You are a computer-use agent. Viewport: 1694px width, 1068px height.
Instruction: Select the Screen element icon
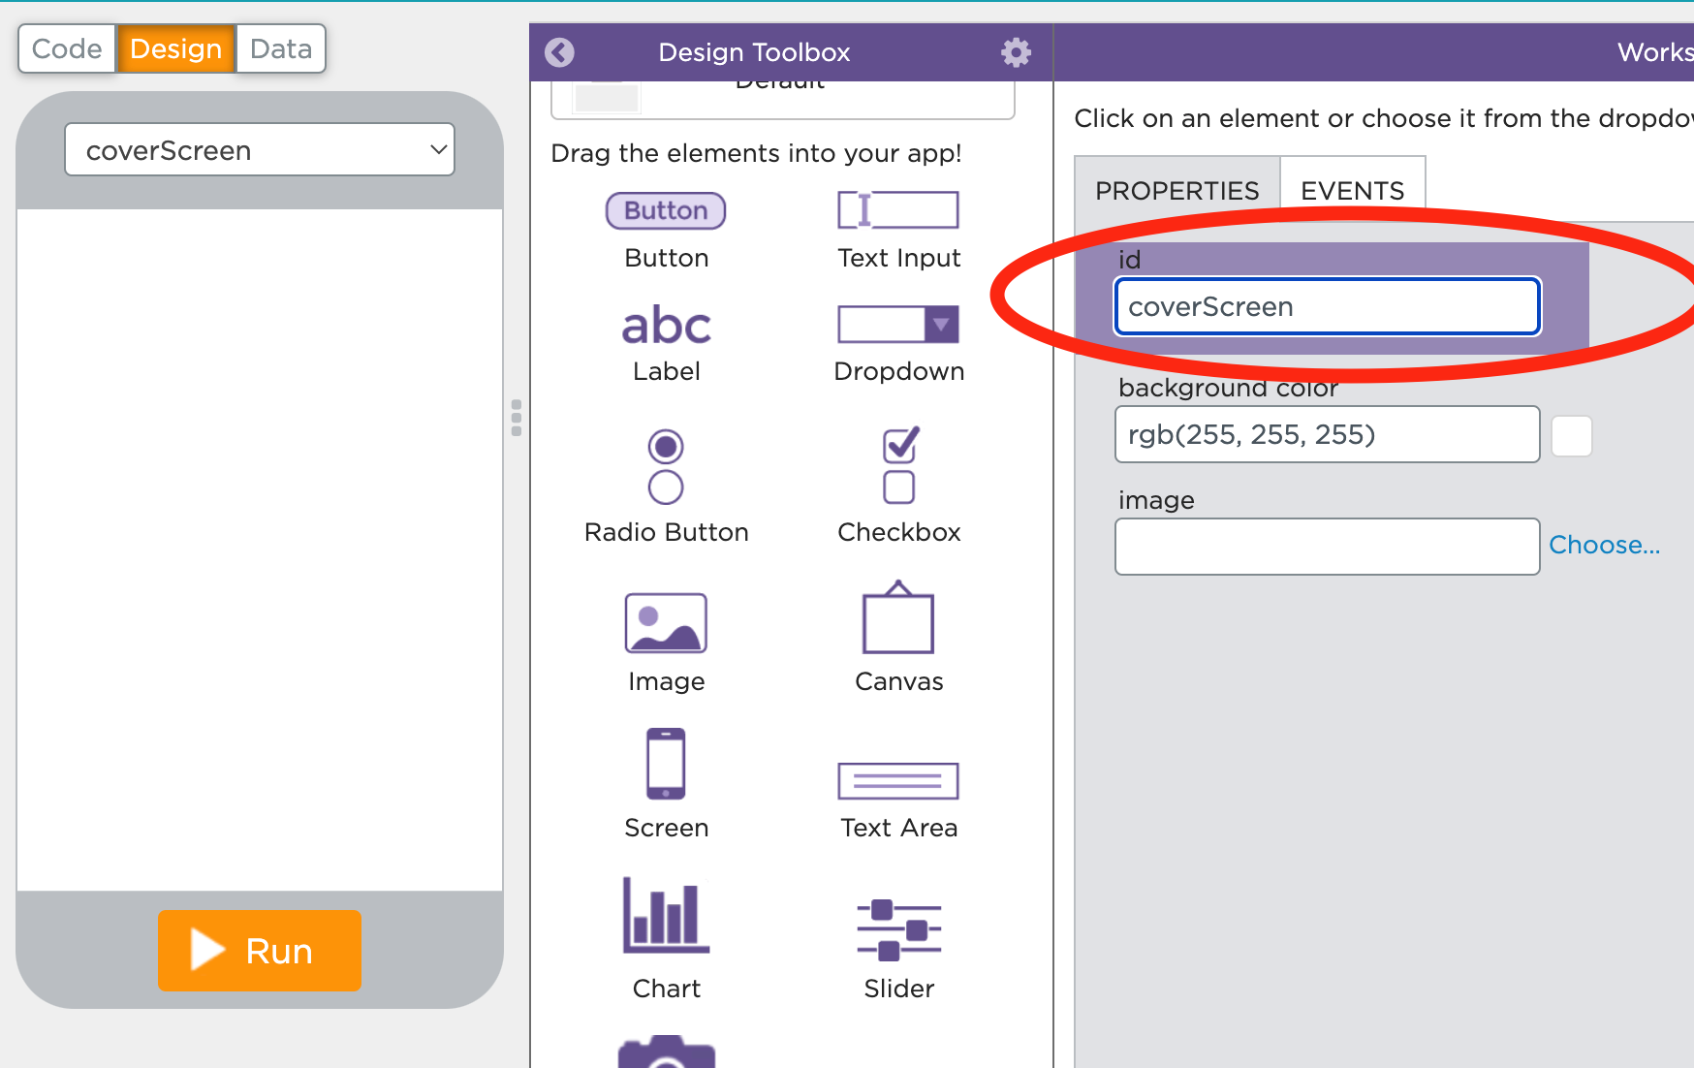[666, 764]
